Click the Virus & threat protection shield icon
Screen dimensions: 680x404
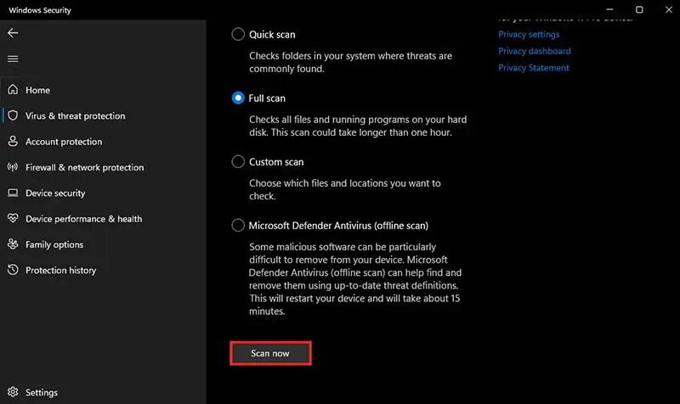click(x=13, y=115)
